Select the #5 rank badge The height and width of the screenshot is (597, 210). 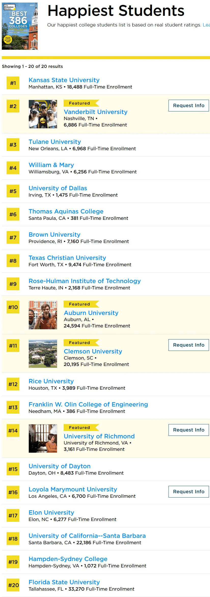pos(13,191)
